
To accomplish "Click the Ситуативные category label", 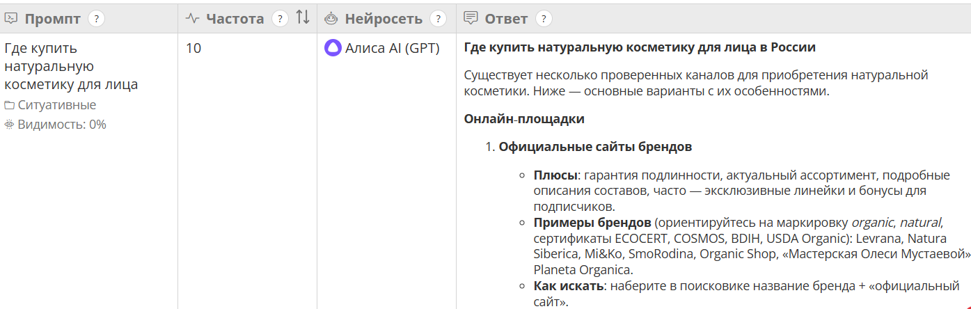I will tap(57, 105).
